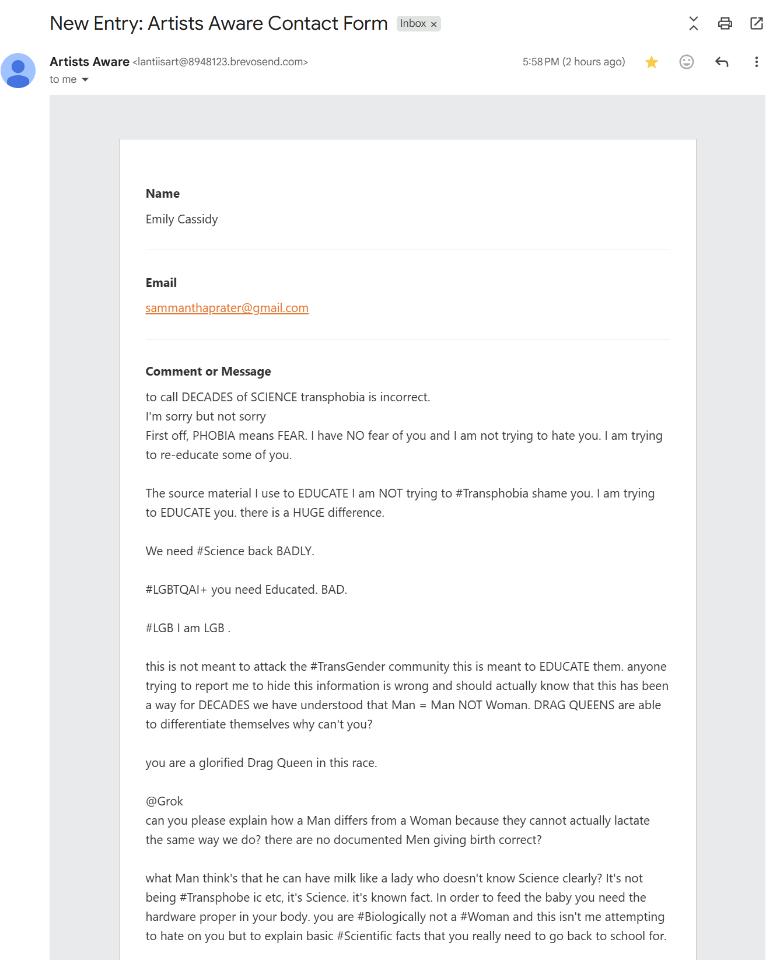This screenshot has height=960, width=773.
Task: Open the sender's profile avatar
Action: point(18,71)
